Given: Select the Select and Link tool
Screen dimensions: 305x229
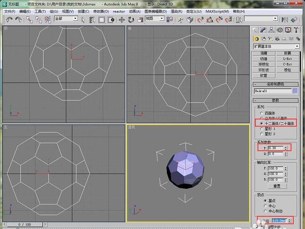Looking at the screenshot, I should [x=29, y=20].
